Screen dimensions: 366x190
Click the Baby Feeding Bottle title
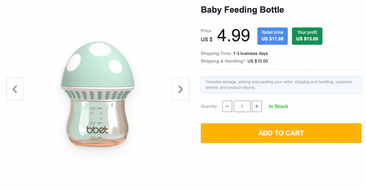pyautogui.click(x=242, y=9)
